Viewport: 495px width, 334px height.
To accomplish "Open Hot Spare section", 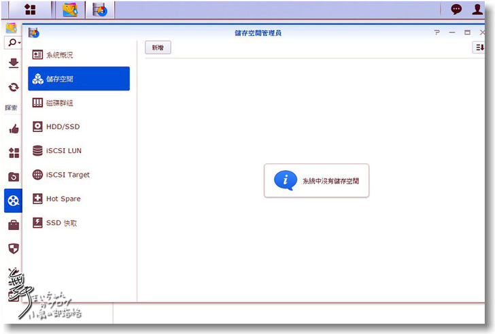I will 79,199.
